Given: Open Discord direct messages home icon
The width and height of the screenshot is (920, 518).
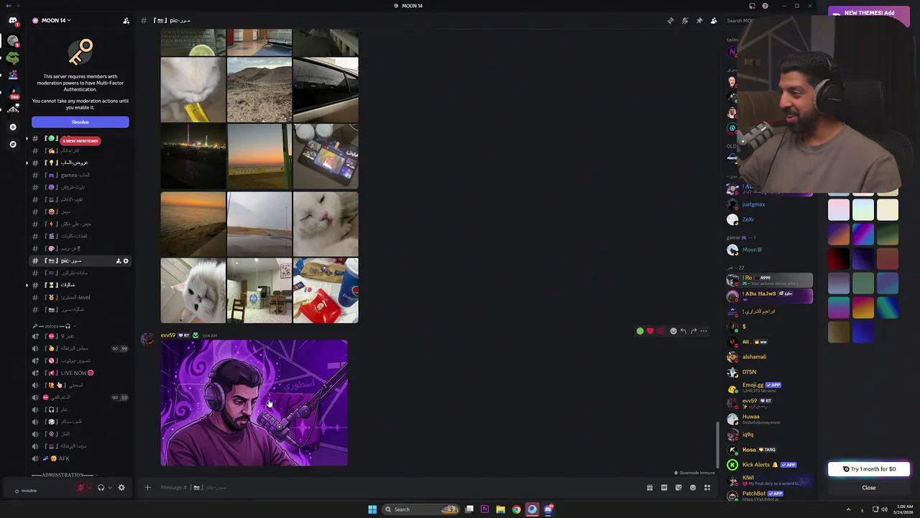Looking at the screenshot, I should coord(13,20).
